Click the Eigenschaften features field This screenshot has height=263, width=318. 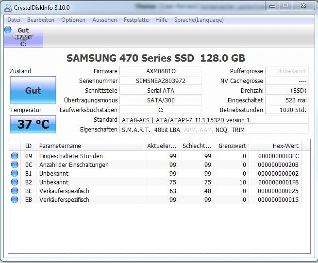[214, 130]
